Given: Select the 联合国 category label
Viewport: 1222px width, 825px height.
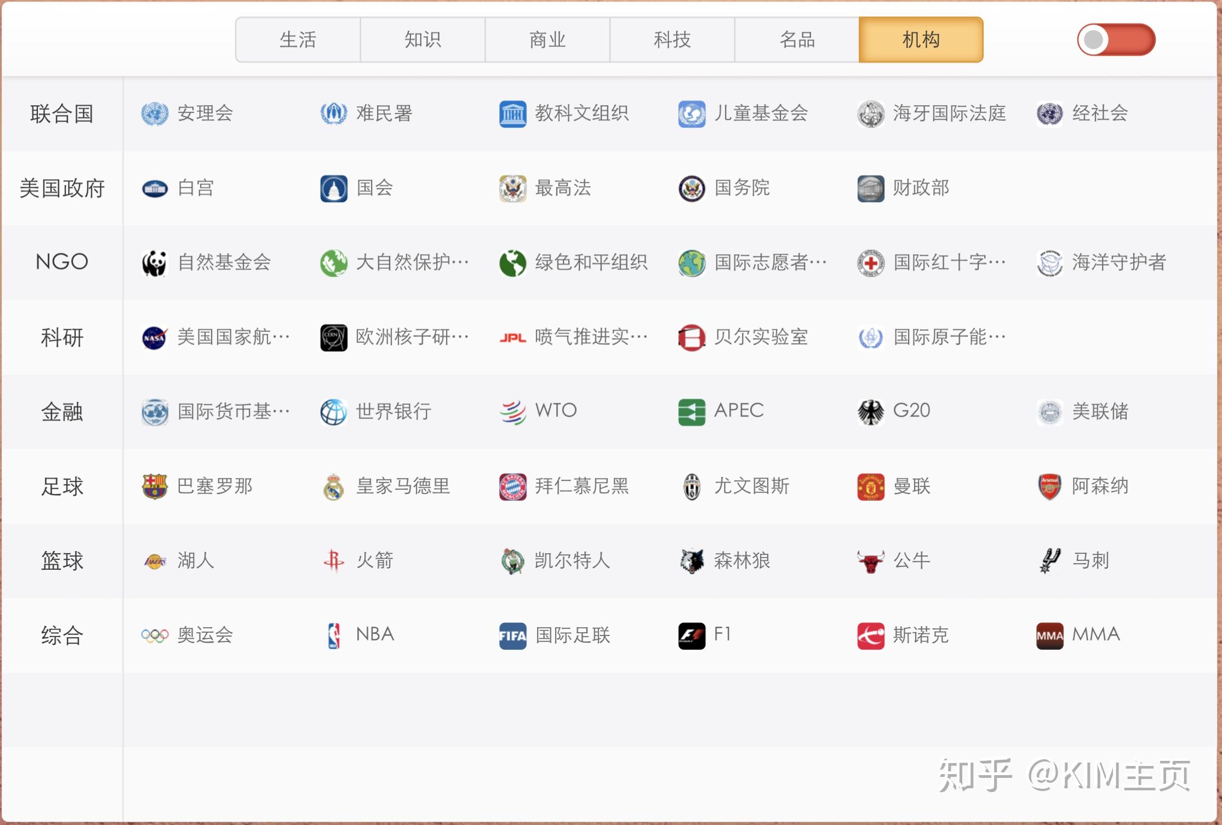Looking at the screenshot, I should coord(62,114).
